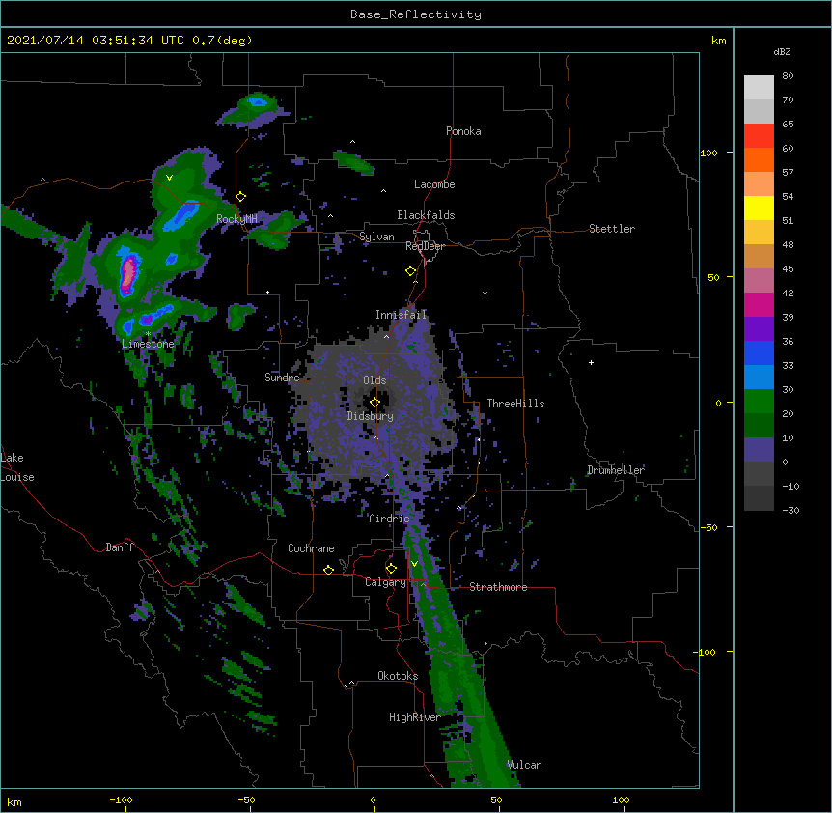Click the Drumheller label
Image resolution: width=832 pixels, height=813 pixels.
click(616, 470)
